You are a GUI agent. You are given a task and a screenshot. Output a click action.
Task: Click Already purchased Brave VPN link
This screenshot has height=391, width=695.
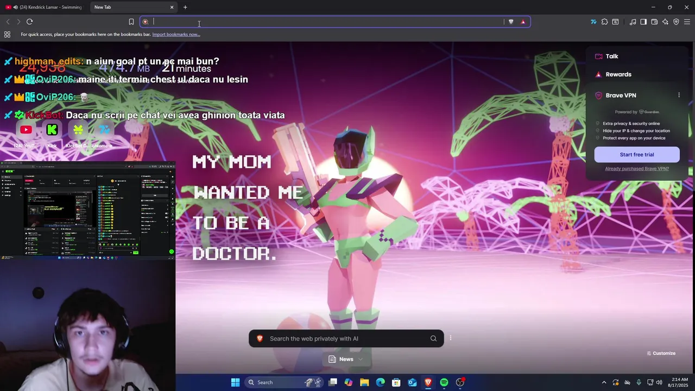click(637, 168)
